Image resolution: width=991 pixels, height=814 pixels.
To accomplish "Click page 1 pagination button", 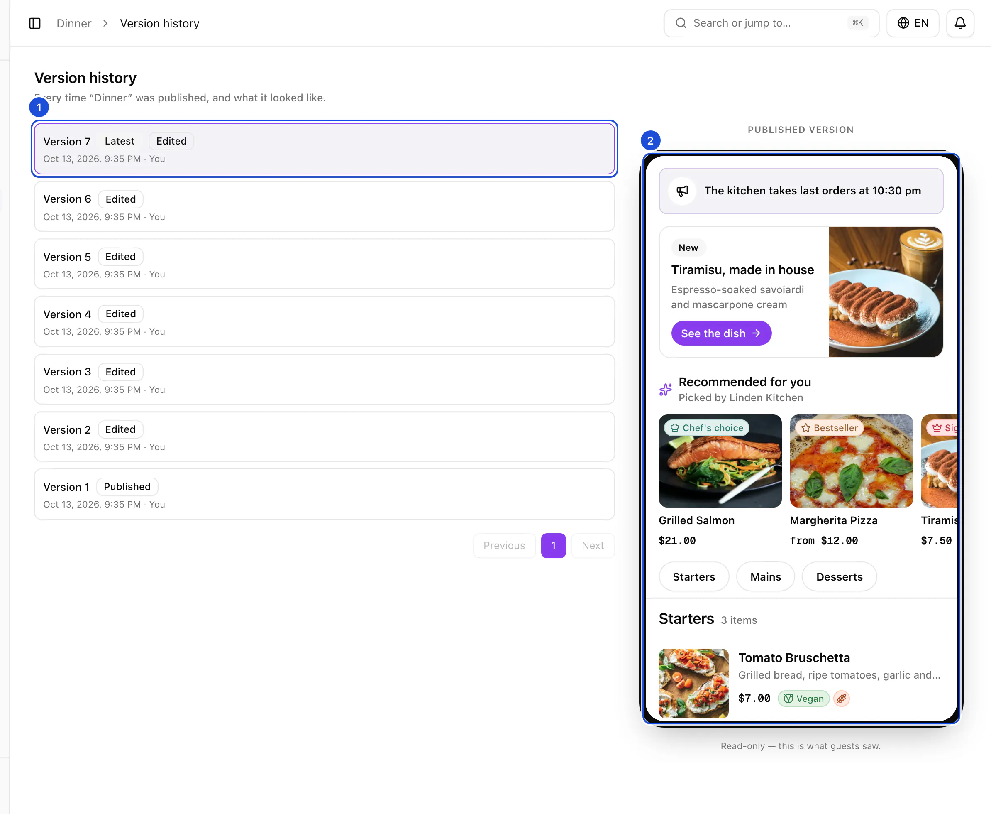I will (553, 545).
